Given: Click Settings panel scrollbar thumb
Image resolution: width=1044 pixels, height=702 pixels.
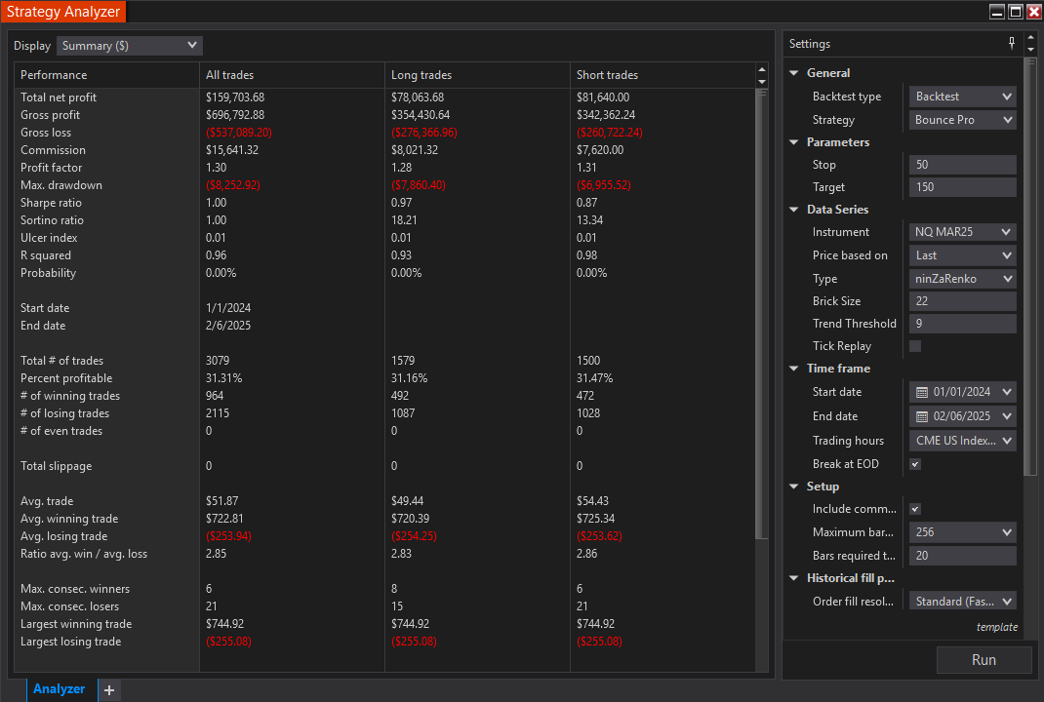Looking at the screenshot, I should [x=1030, y=266].
